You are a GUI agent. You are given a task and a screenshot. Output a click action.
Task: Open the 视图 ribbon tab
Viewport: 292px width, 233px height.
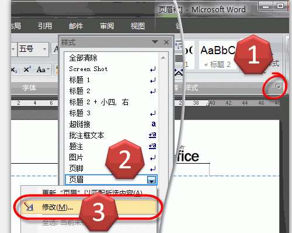[137, 26]
